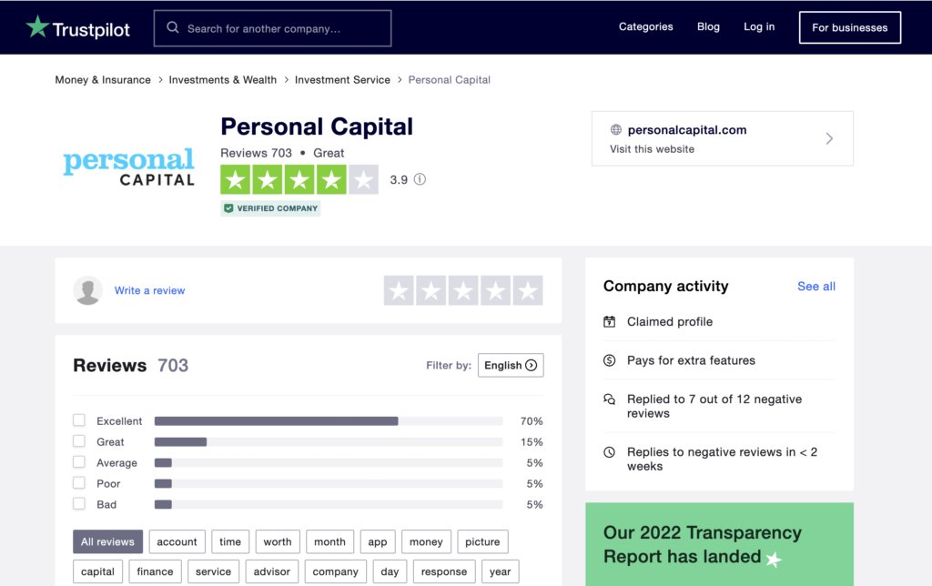Click the chat bubbles icon beside Replied to 7
The image size is (932, 586).
pyautogui.click(x=609, y=399)
